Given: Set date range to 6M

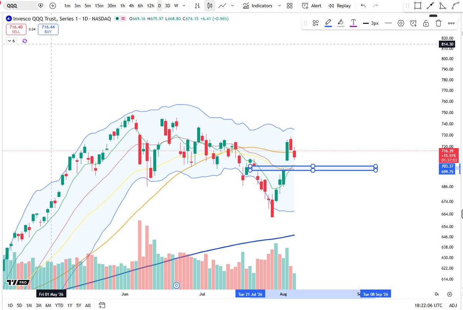Looking at the screenshot, I should click(48, 305).
